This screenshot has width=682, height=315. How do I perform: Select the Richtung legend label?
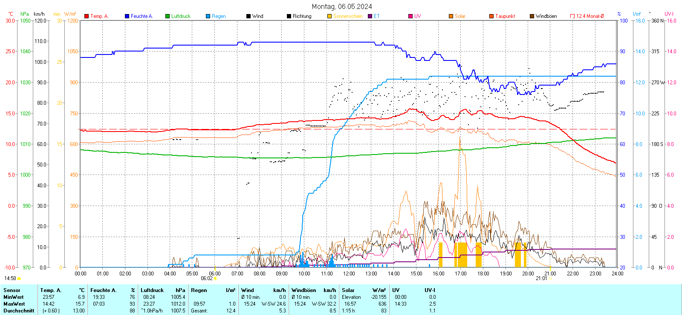(x=302, y=16)
